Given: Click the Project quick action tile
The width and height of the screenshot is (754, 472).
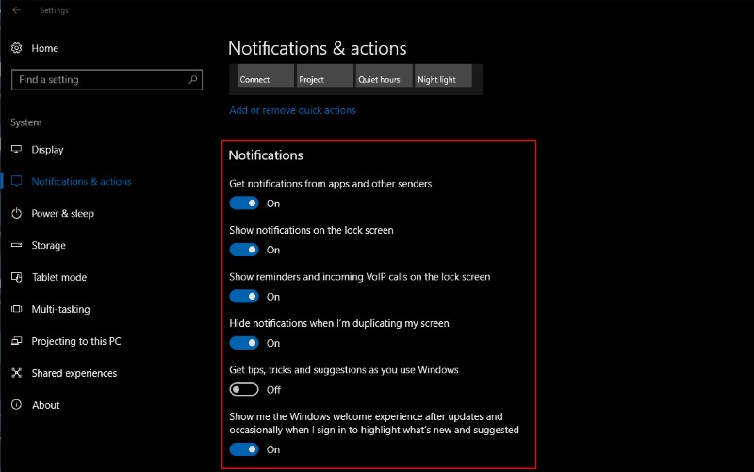Looking at the screenshot, I should click(324, 75).
